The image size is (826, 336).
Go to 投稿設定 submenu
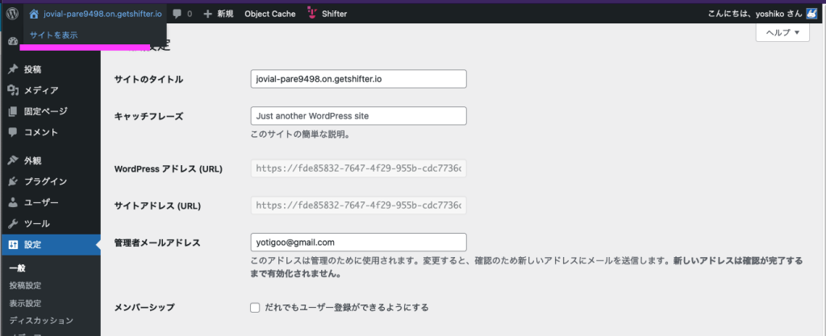pos(25,285)
